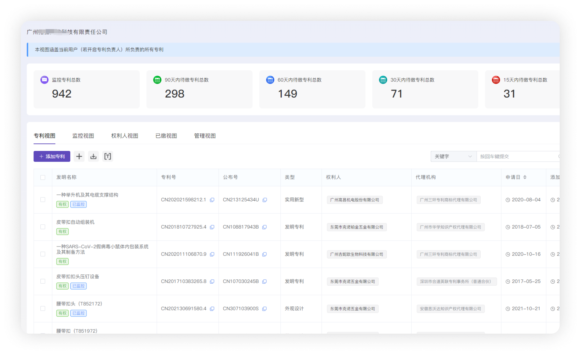The image size is (580, 354).
Task: Sort by 申请日 column arrows
Action: coord(525,177)
